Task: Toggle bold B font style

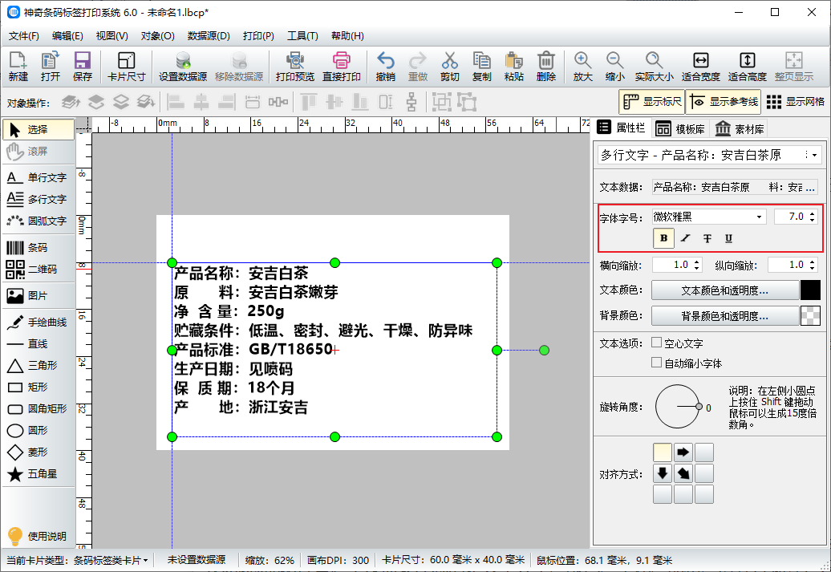Action: 663,238
